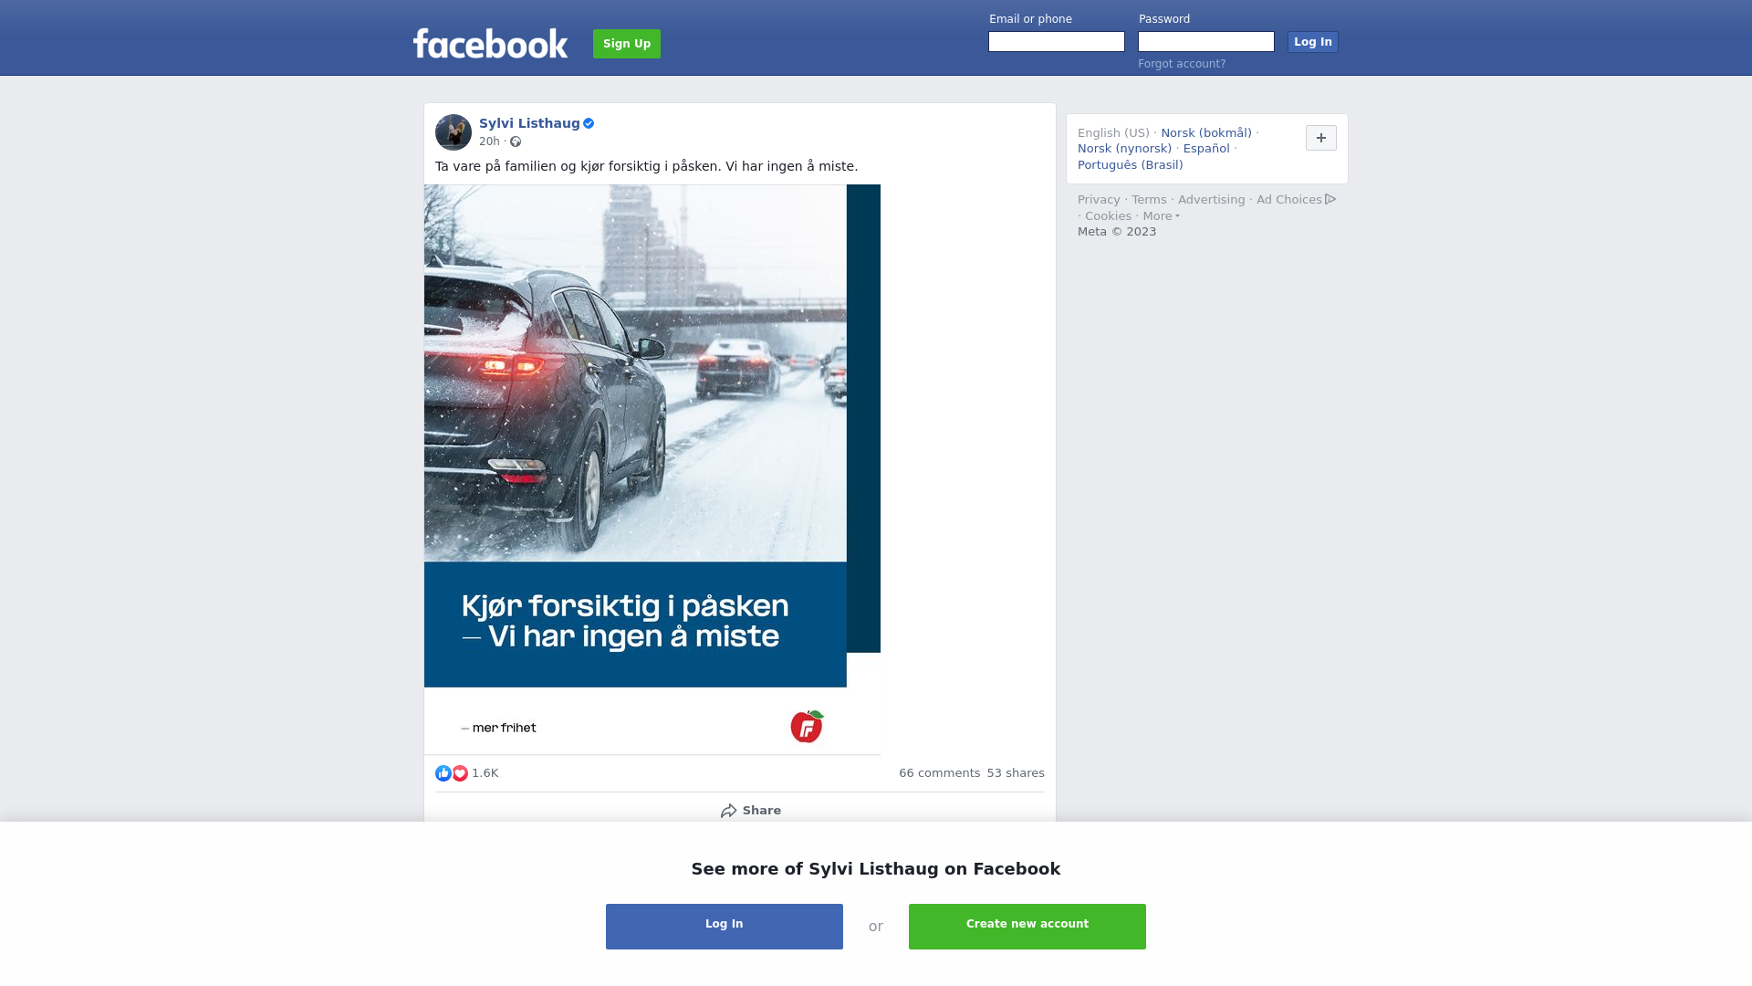The height and width of the screenshot is (986, 1752).
Task: Click the Create new account button
Action: click(1027, 927)
